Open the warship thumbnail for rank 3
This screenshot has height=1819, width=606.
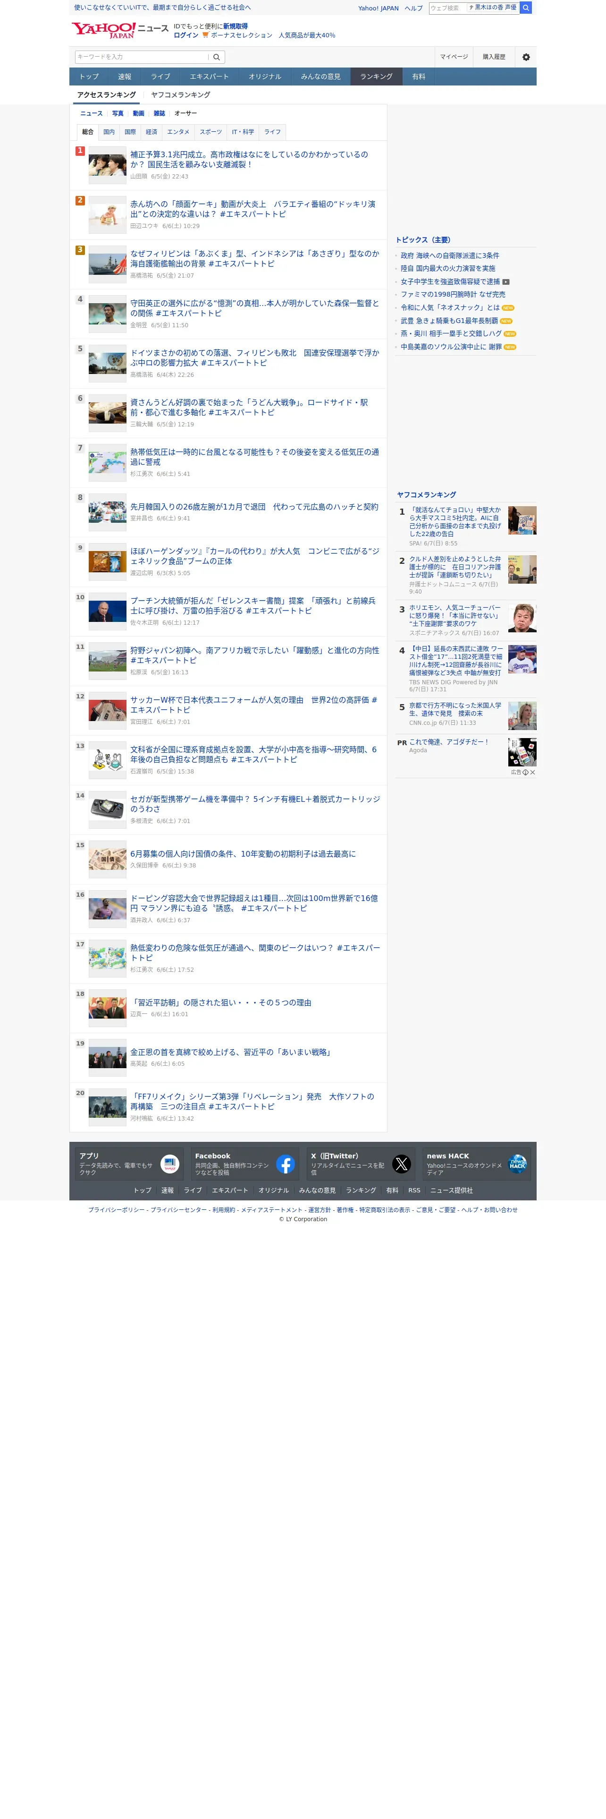107,264
